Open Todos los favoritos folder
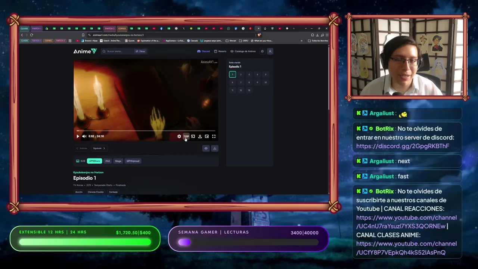The height and width of the screenshot is (269, 478). [318, 41]
